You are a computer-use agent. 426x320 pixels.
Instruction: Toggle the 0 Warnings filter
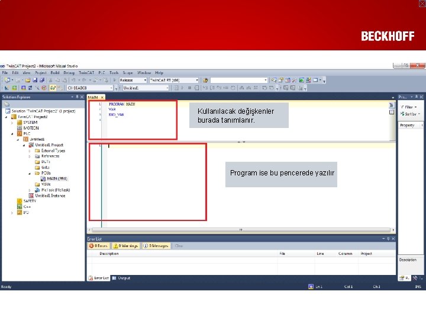click(x=126, y=246)
